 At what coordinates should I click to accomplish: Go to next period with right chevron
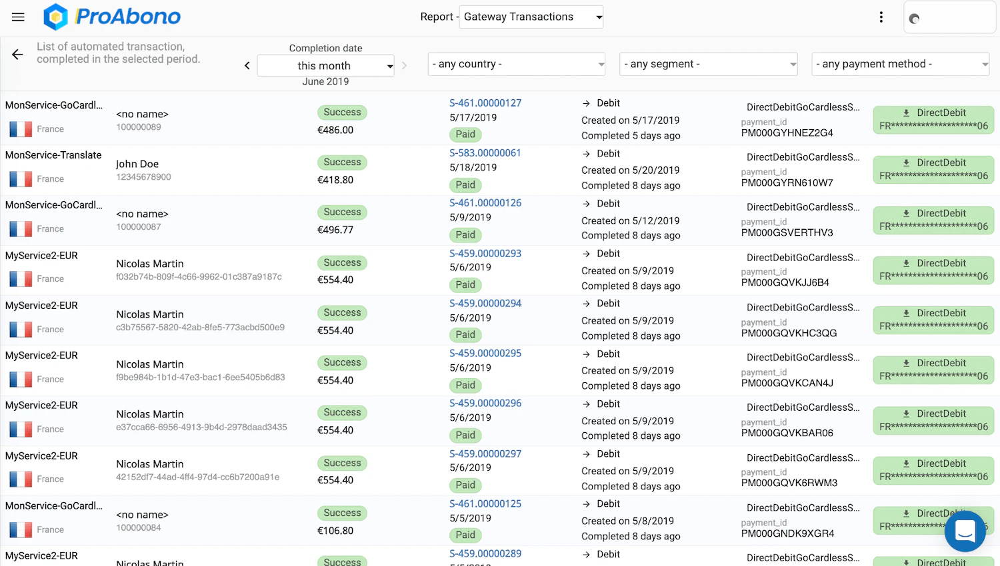(x=404, y=65)
